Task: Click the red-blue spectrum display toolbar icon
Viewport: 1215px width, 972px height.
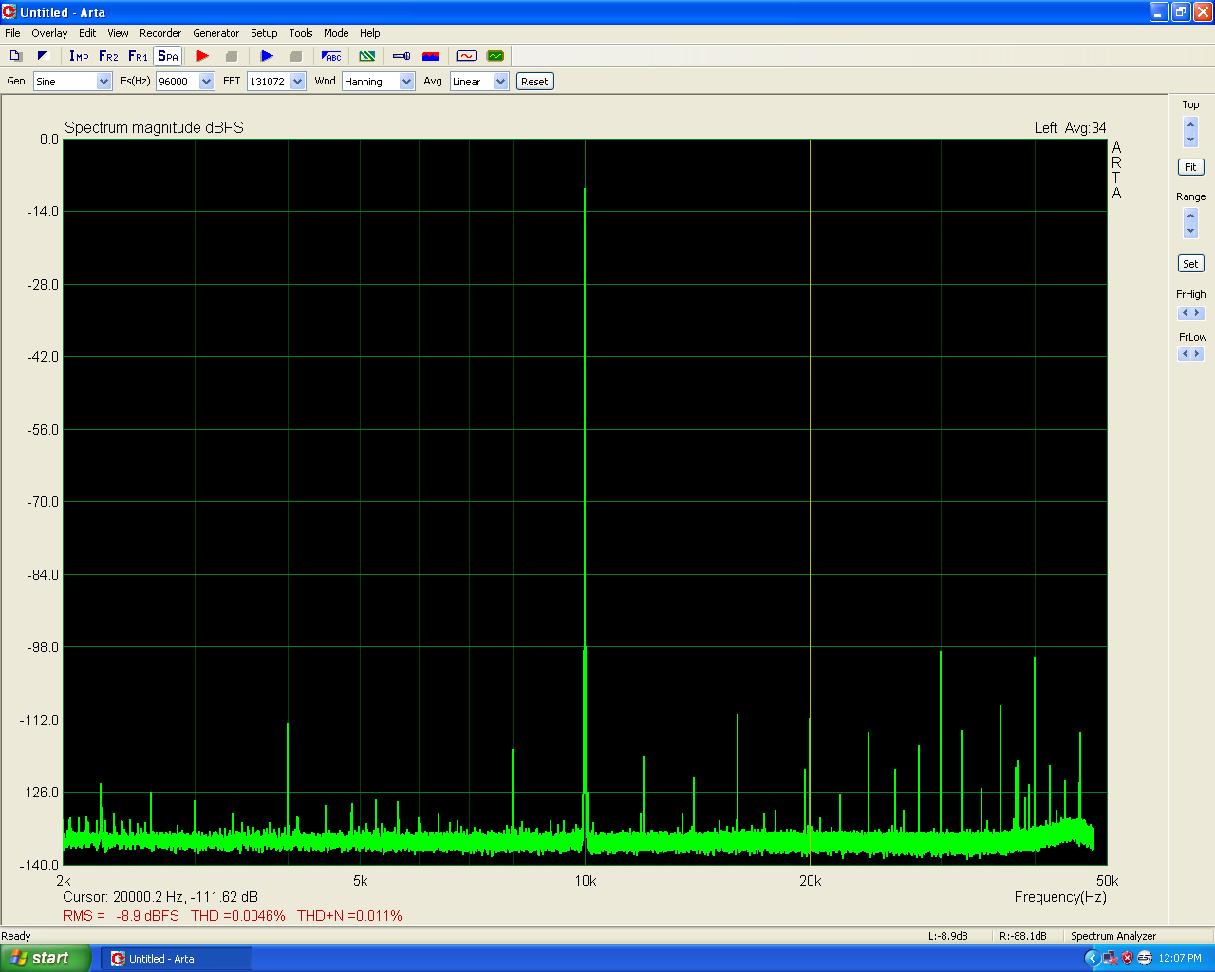Action: [x=431, y=56]
